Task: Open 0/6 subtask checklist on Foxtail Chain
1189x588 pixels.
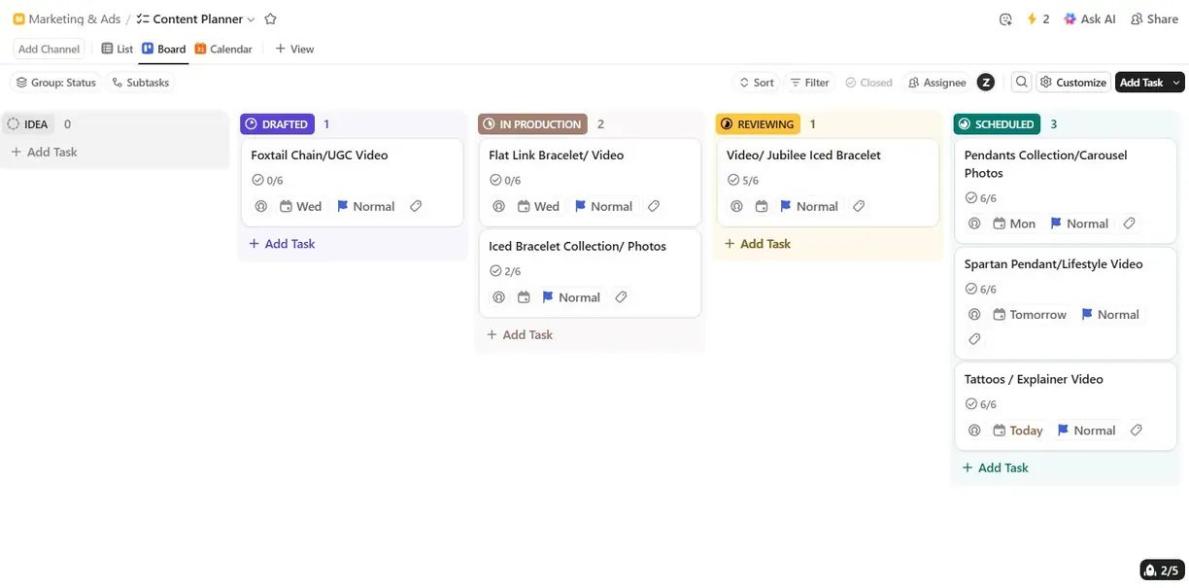Action: 267,181
